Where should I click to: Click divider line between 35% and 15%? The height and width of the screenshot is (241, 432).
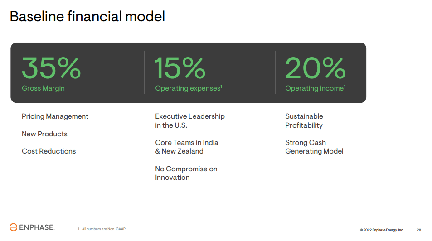[145, 72]
